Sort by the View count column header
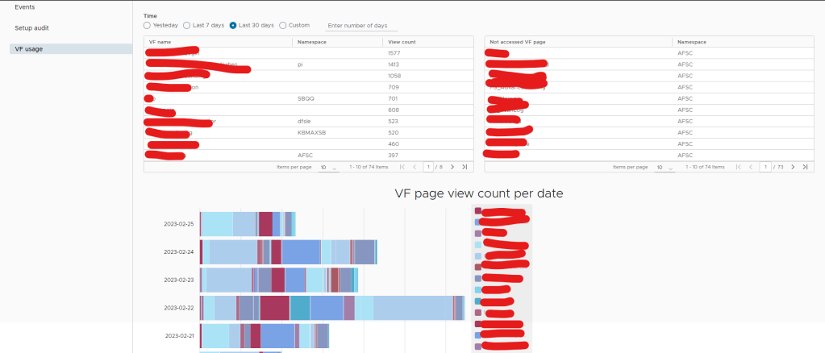The image size is (825, 353). 402,42
